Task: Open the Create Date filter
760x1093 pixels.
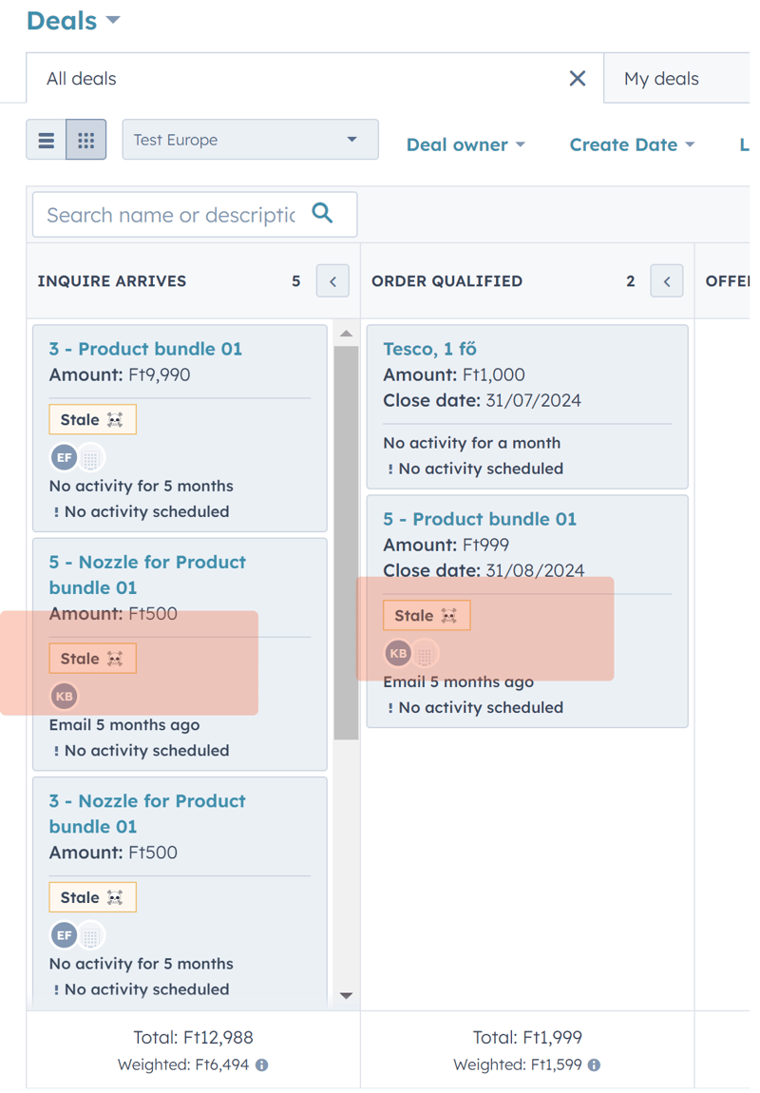Action: (x=632, y=145)
